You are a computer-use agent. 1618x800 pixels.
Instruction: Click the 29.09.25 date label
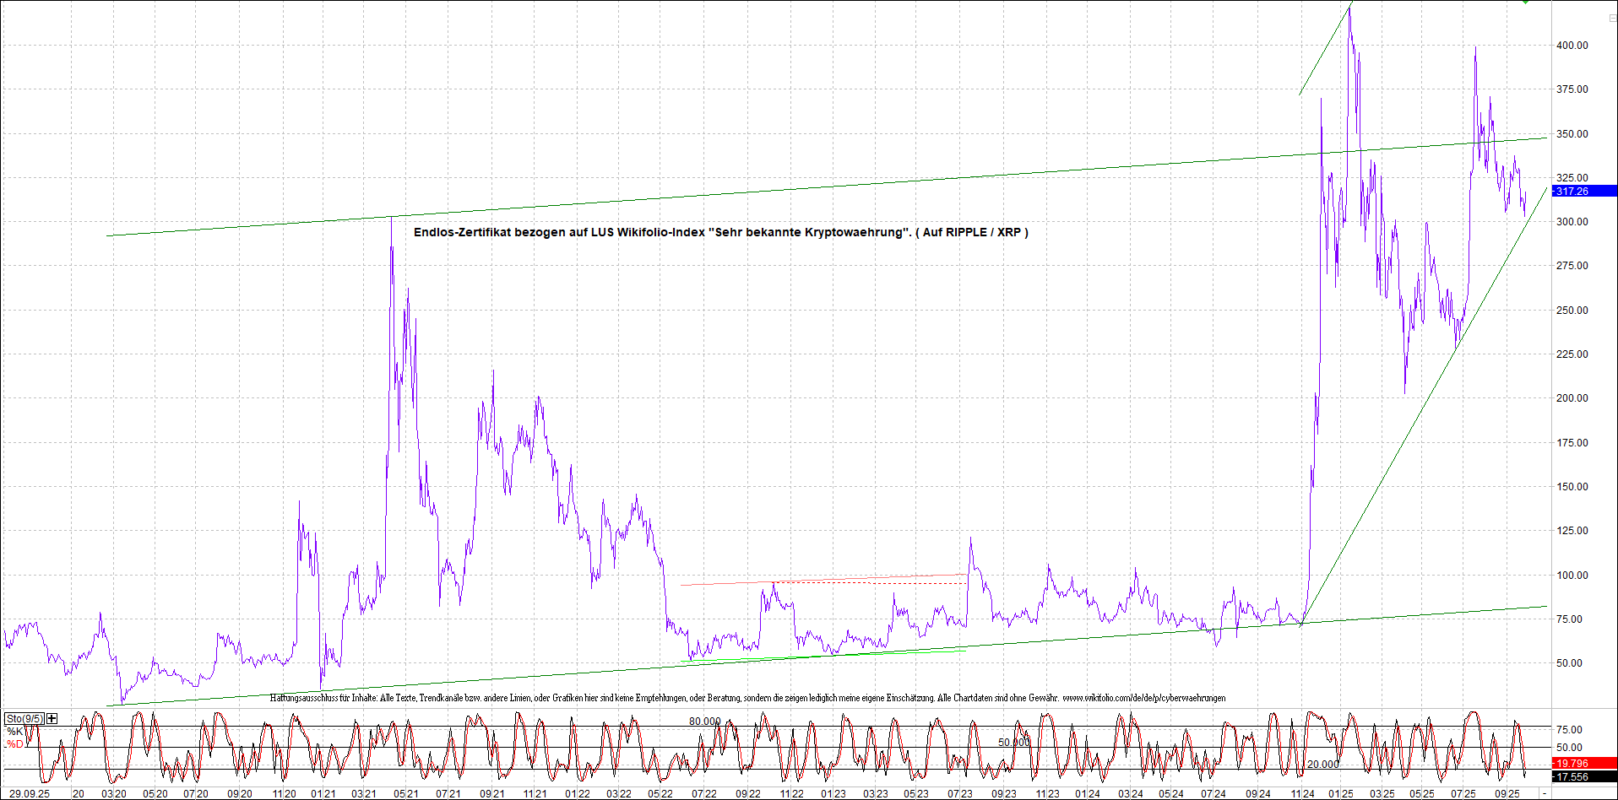[30, 793]
